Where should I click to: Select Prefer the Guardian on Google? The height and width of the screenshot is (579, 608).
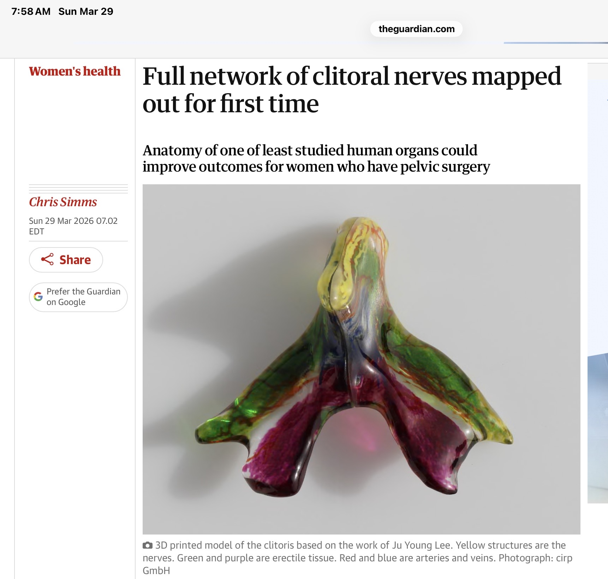(78, 297)
